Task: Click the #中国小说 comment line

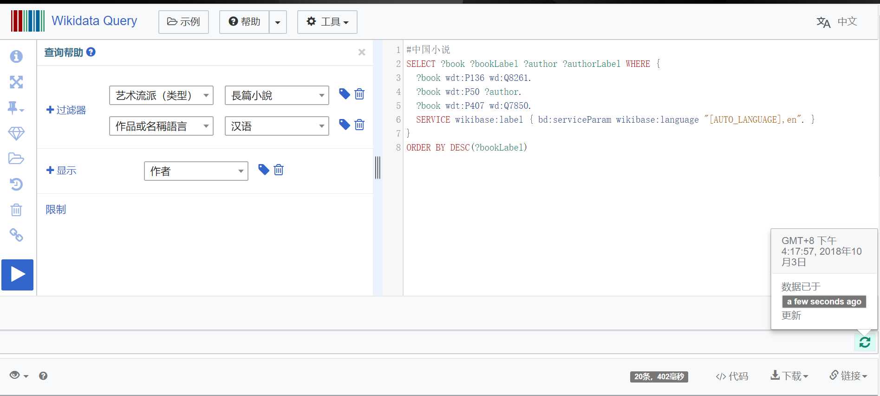Action: (428, 50)
